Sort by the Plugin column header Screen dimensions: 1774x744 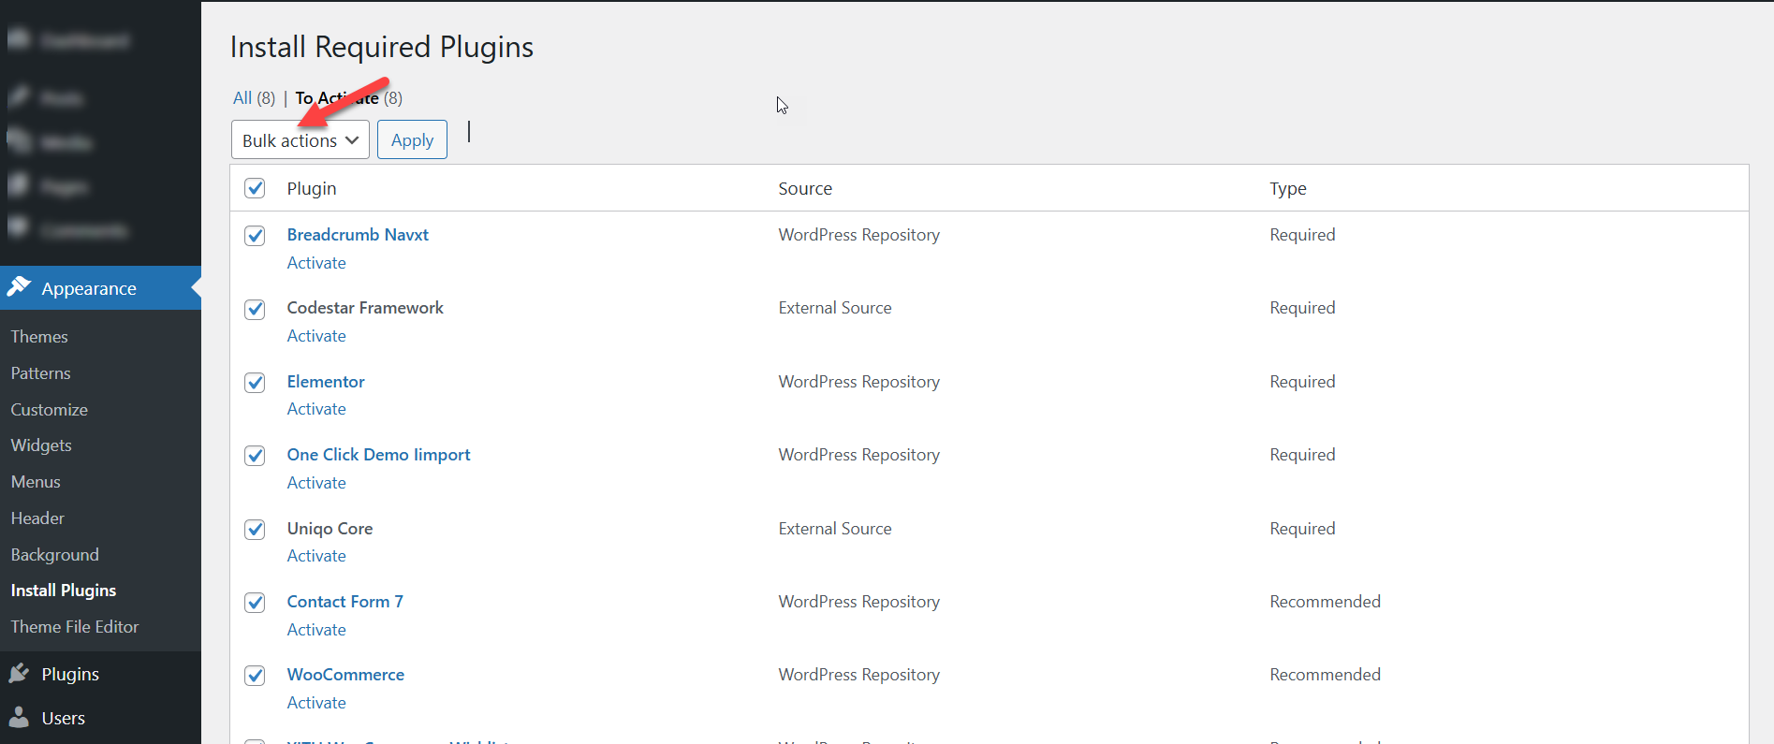tap(312, 189)
